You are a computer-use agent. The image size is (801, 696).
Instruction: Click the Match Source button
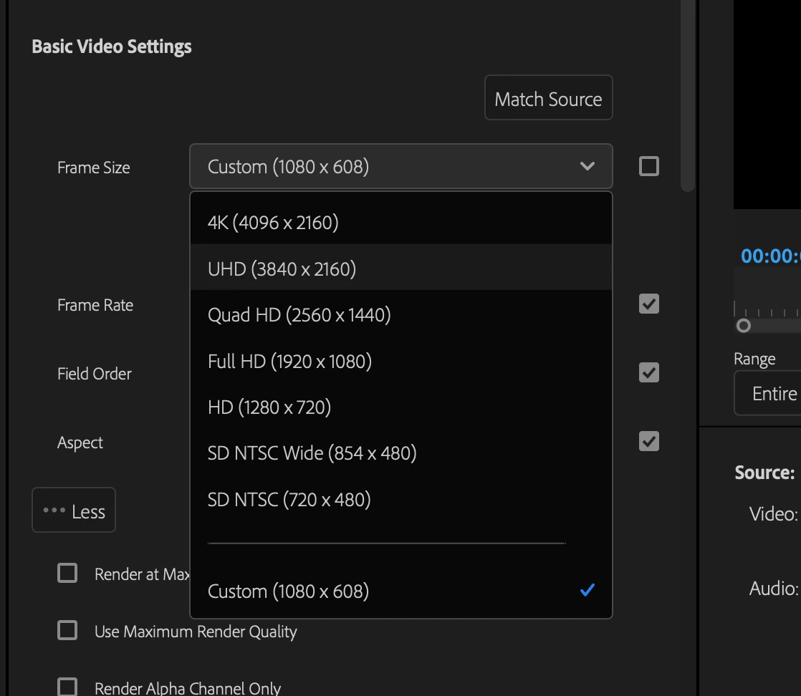click(548, 97)
